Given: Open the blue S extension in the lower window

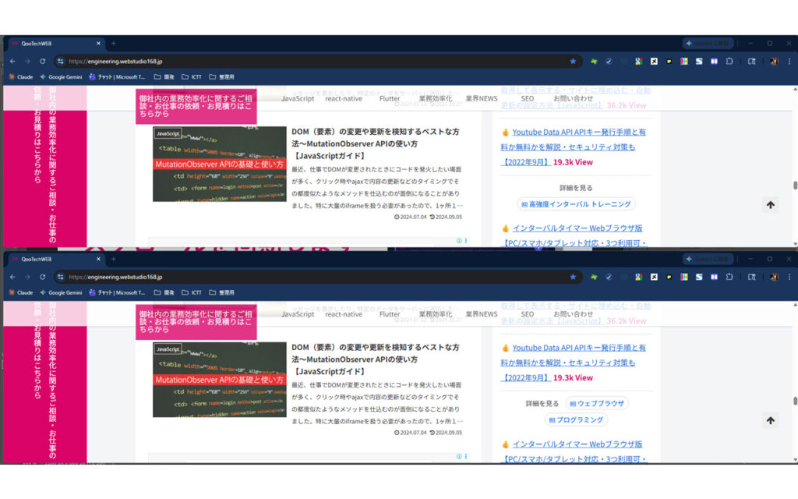Looking at the screenshot, I should 699,277.
